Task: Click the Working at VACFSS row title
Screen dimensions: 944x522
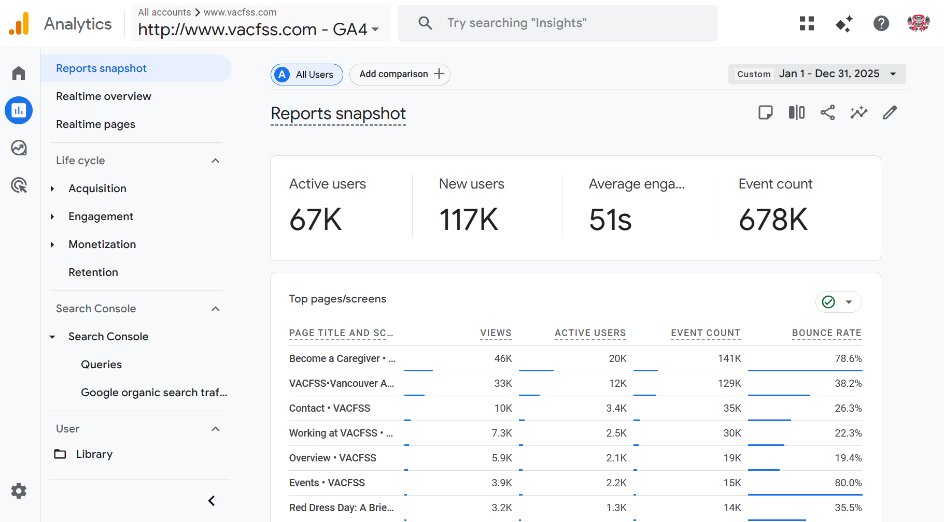Action: 341,433
